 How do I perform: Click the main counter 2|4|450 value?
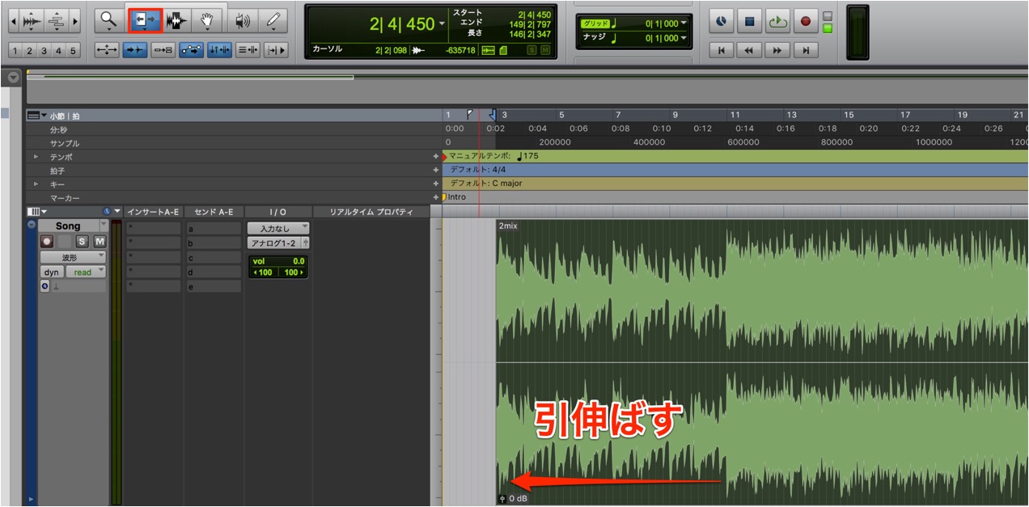click(x=402, y=24)
